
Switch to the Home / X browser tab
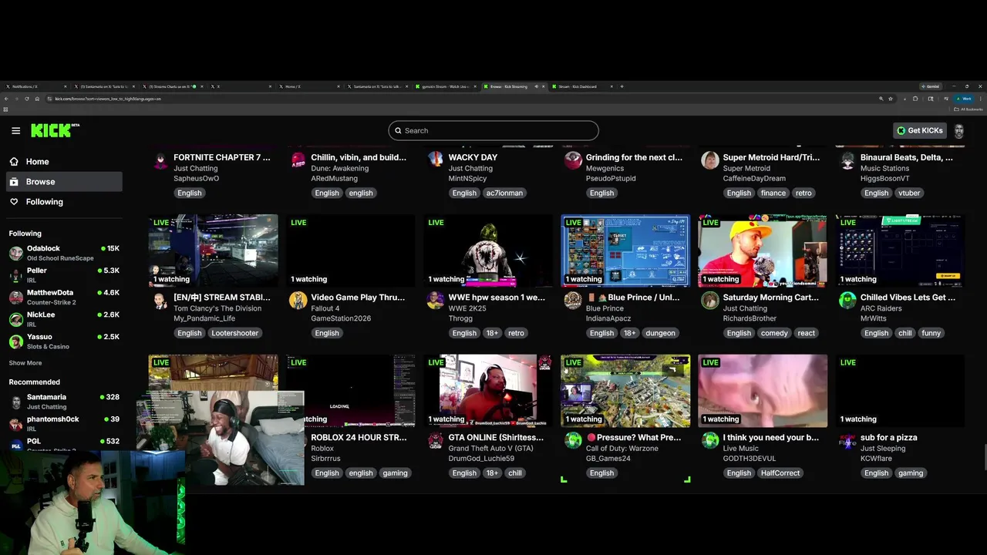[308, 86]
